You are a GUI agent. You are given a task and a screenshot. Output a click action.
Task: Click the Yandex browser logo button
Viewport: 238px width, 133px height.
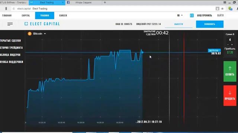(6, 8)
